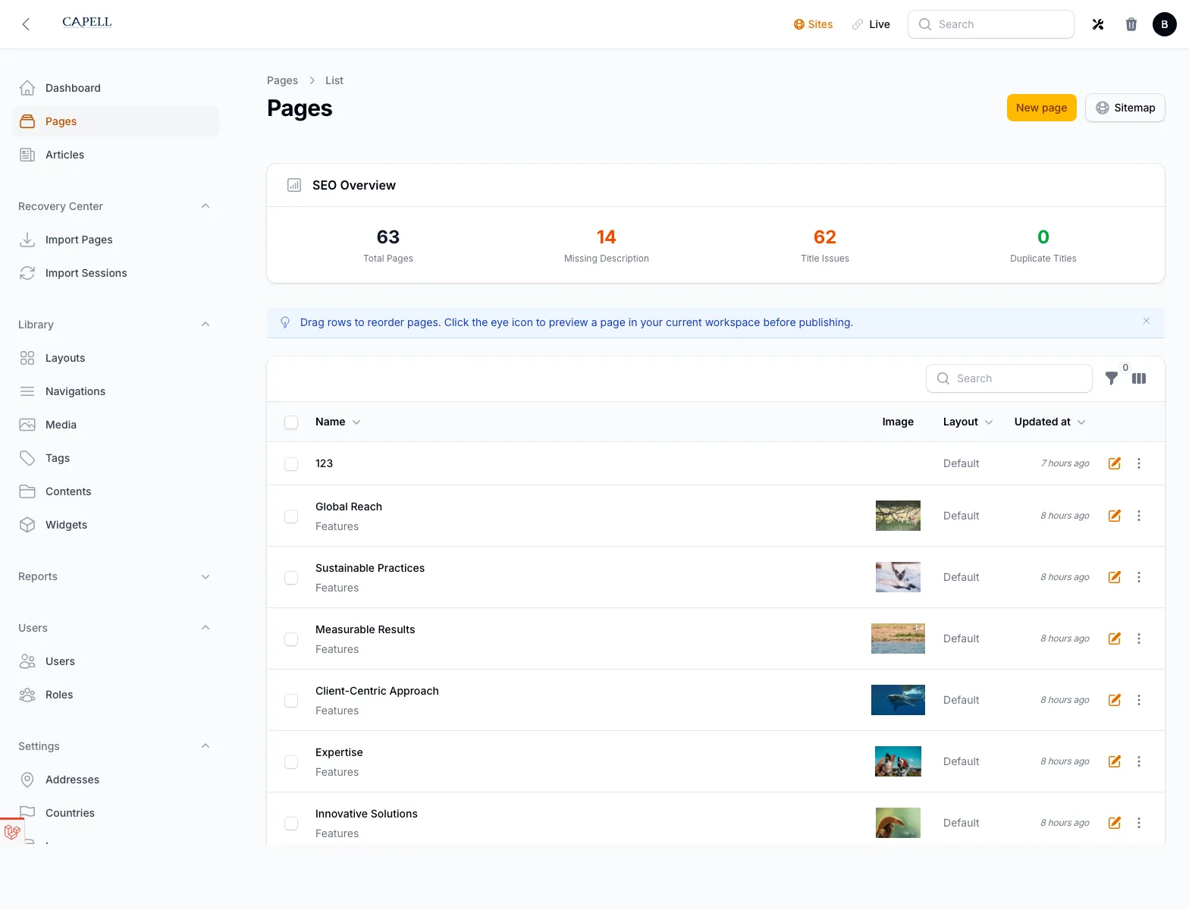The width and height of the screenshot is (1189, 910).
Task: Open Roles in sidebar
Action: (x=115, y=695)
